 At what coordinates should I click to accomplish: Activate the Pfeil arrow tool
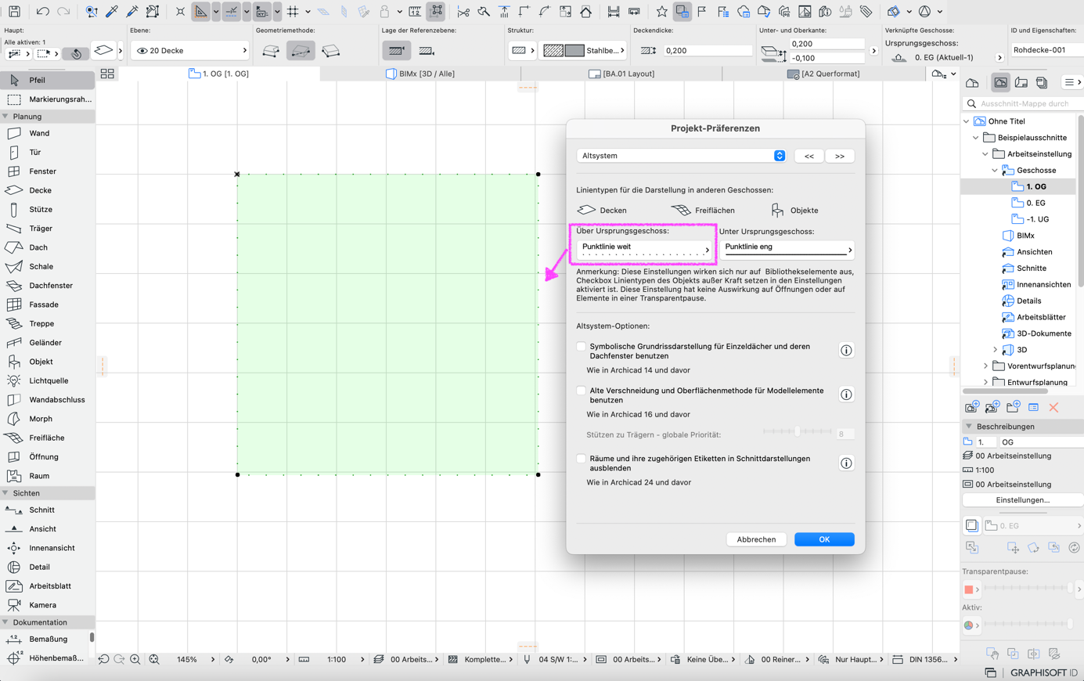click(47, 80)
